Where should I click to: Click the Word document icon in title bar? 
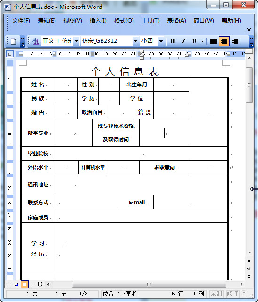click(8, 7)
